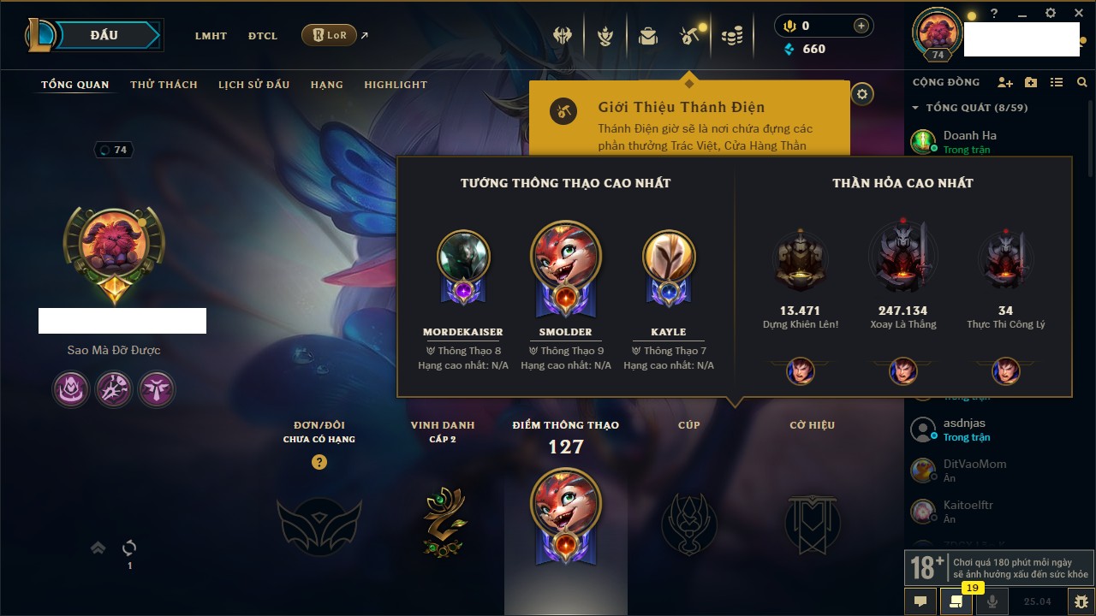Open the bug report icon at bottom right
The image size is (1096, 616).
1081,601
